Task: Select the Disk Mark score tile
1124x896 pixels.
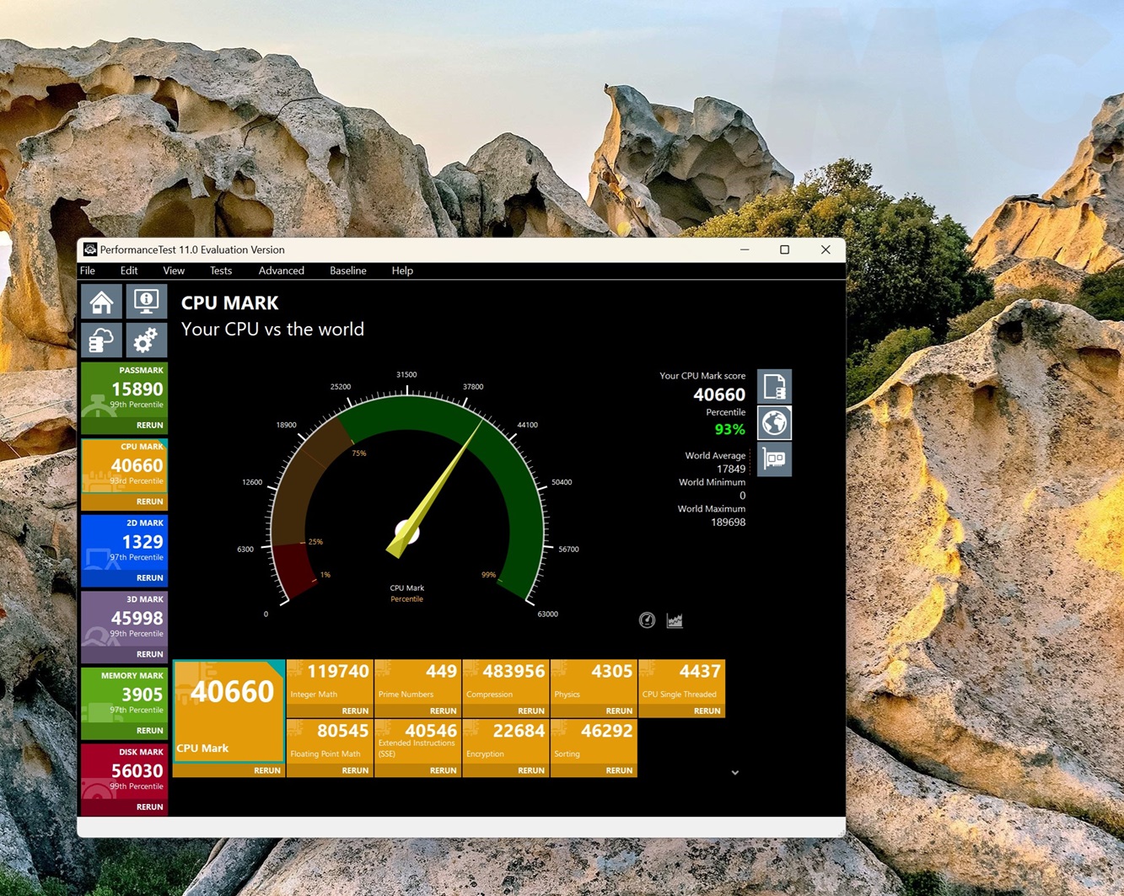Action: 125,772
